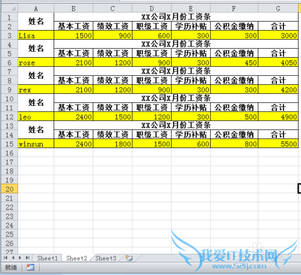Jump to the last sheet with the navigation arrow
Image resolution: width=301 pixels, height=275 pixels.
point(28,258)
